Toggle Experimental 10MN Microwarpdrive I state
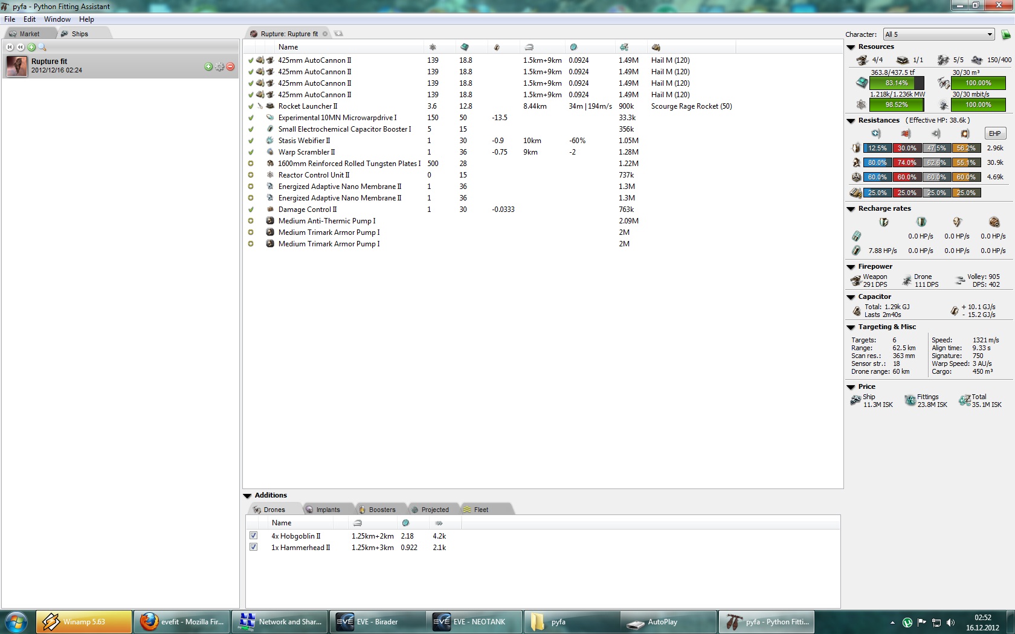This screenshot has height=634, width=1015. point(251,118)
